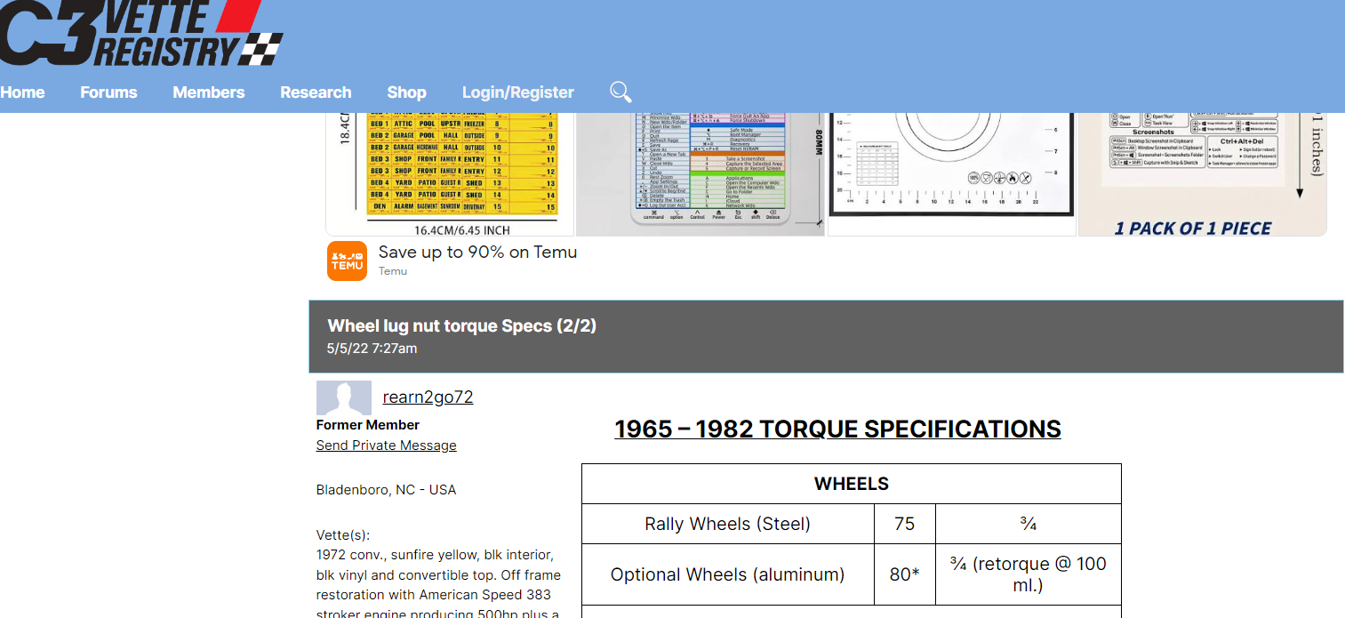Open the '1 PACK OF 1 PIECE' ad image
This screenshot has width=1345, height=618.
1202,173
